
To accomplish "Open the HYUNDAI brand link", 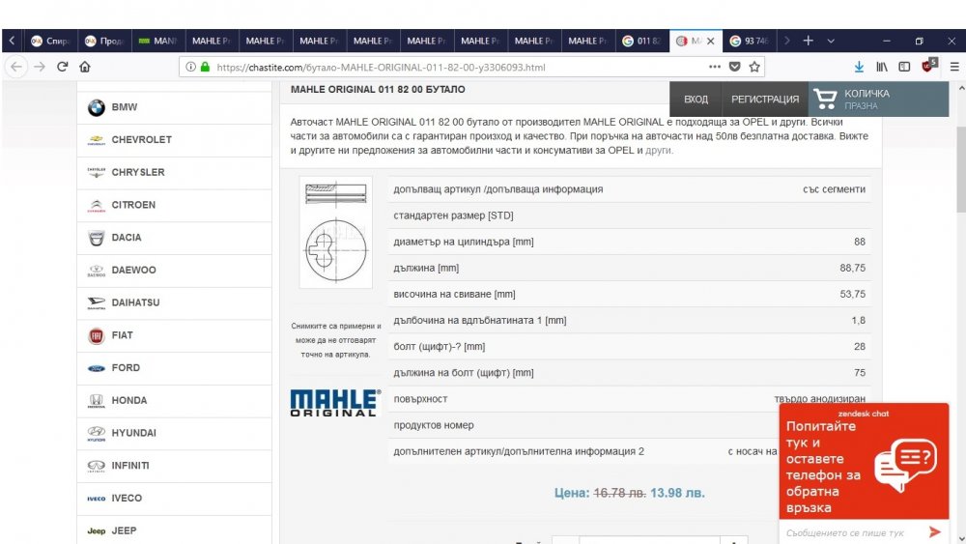I will click(133, 433).
